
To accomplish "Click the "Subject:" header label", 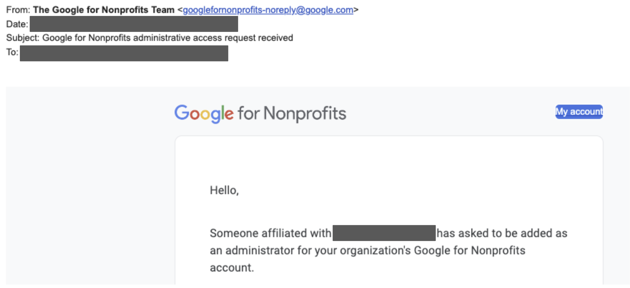I will coord(23,38).
